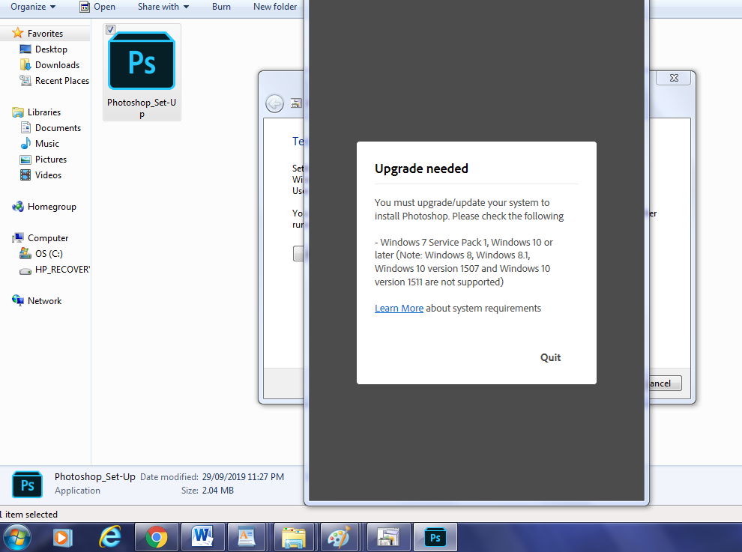Click the Downloads folder icon
This screenshot has height=552, width=742.
click(x=25, y=65)
